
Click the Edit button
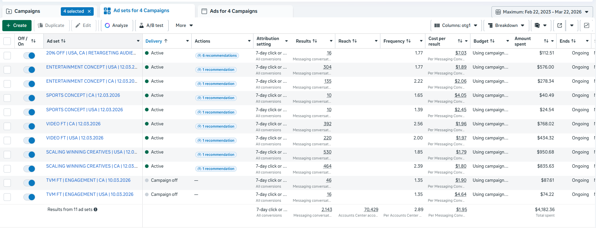click(x=83, y=26)
